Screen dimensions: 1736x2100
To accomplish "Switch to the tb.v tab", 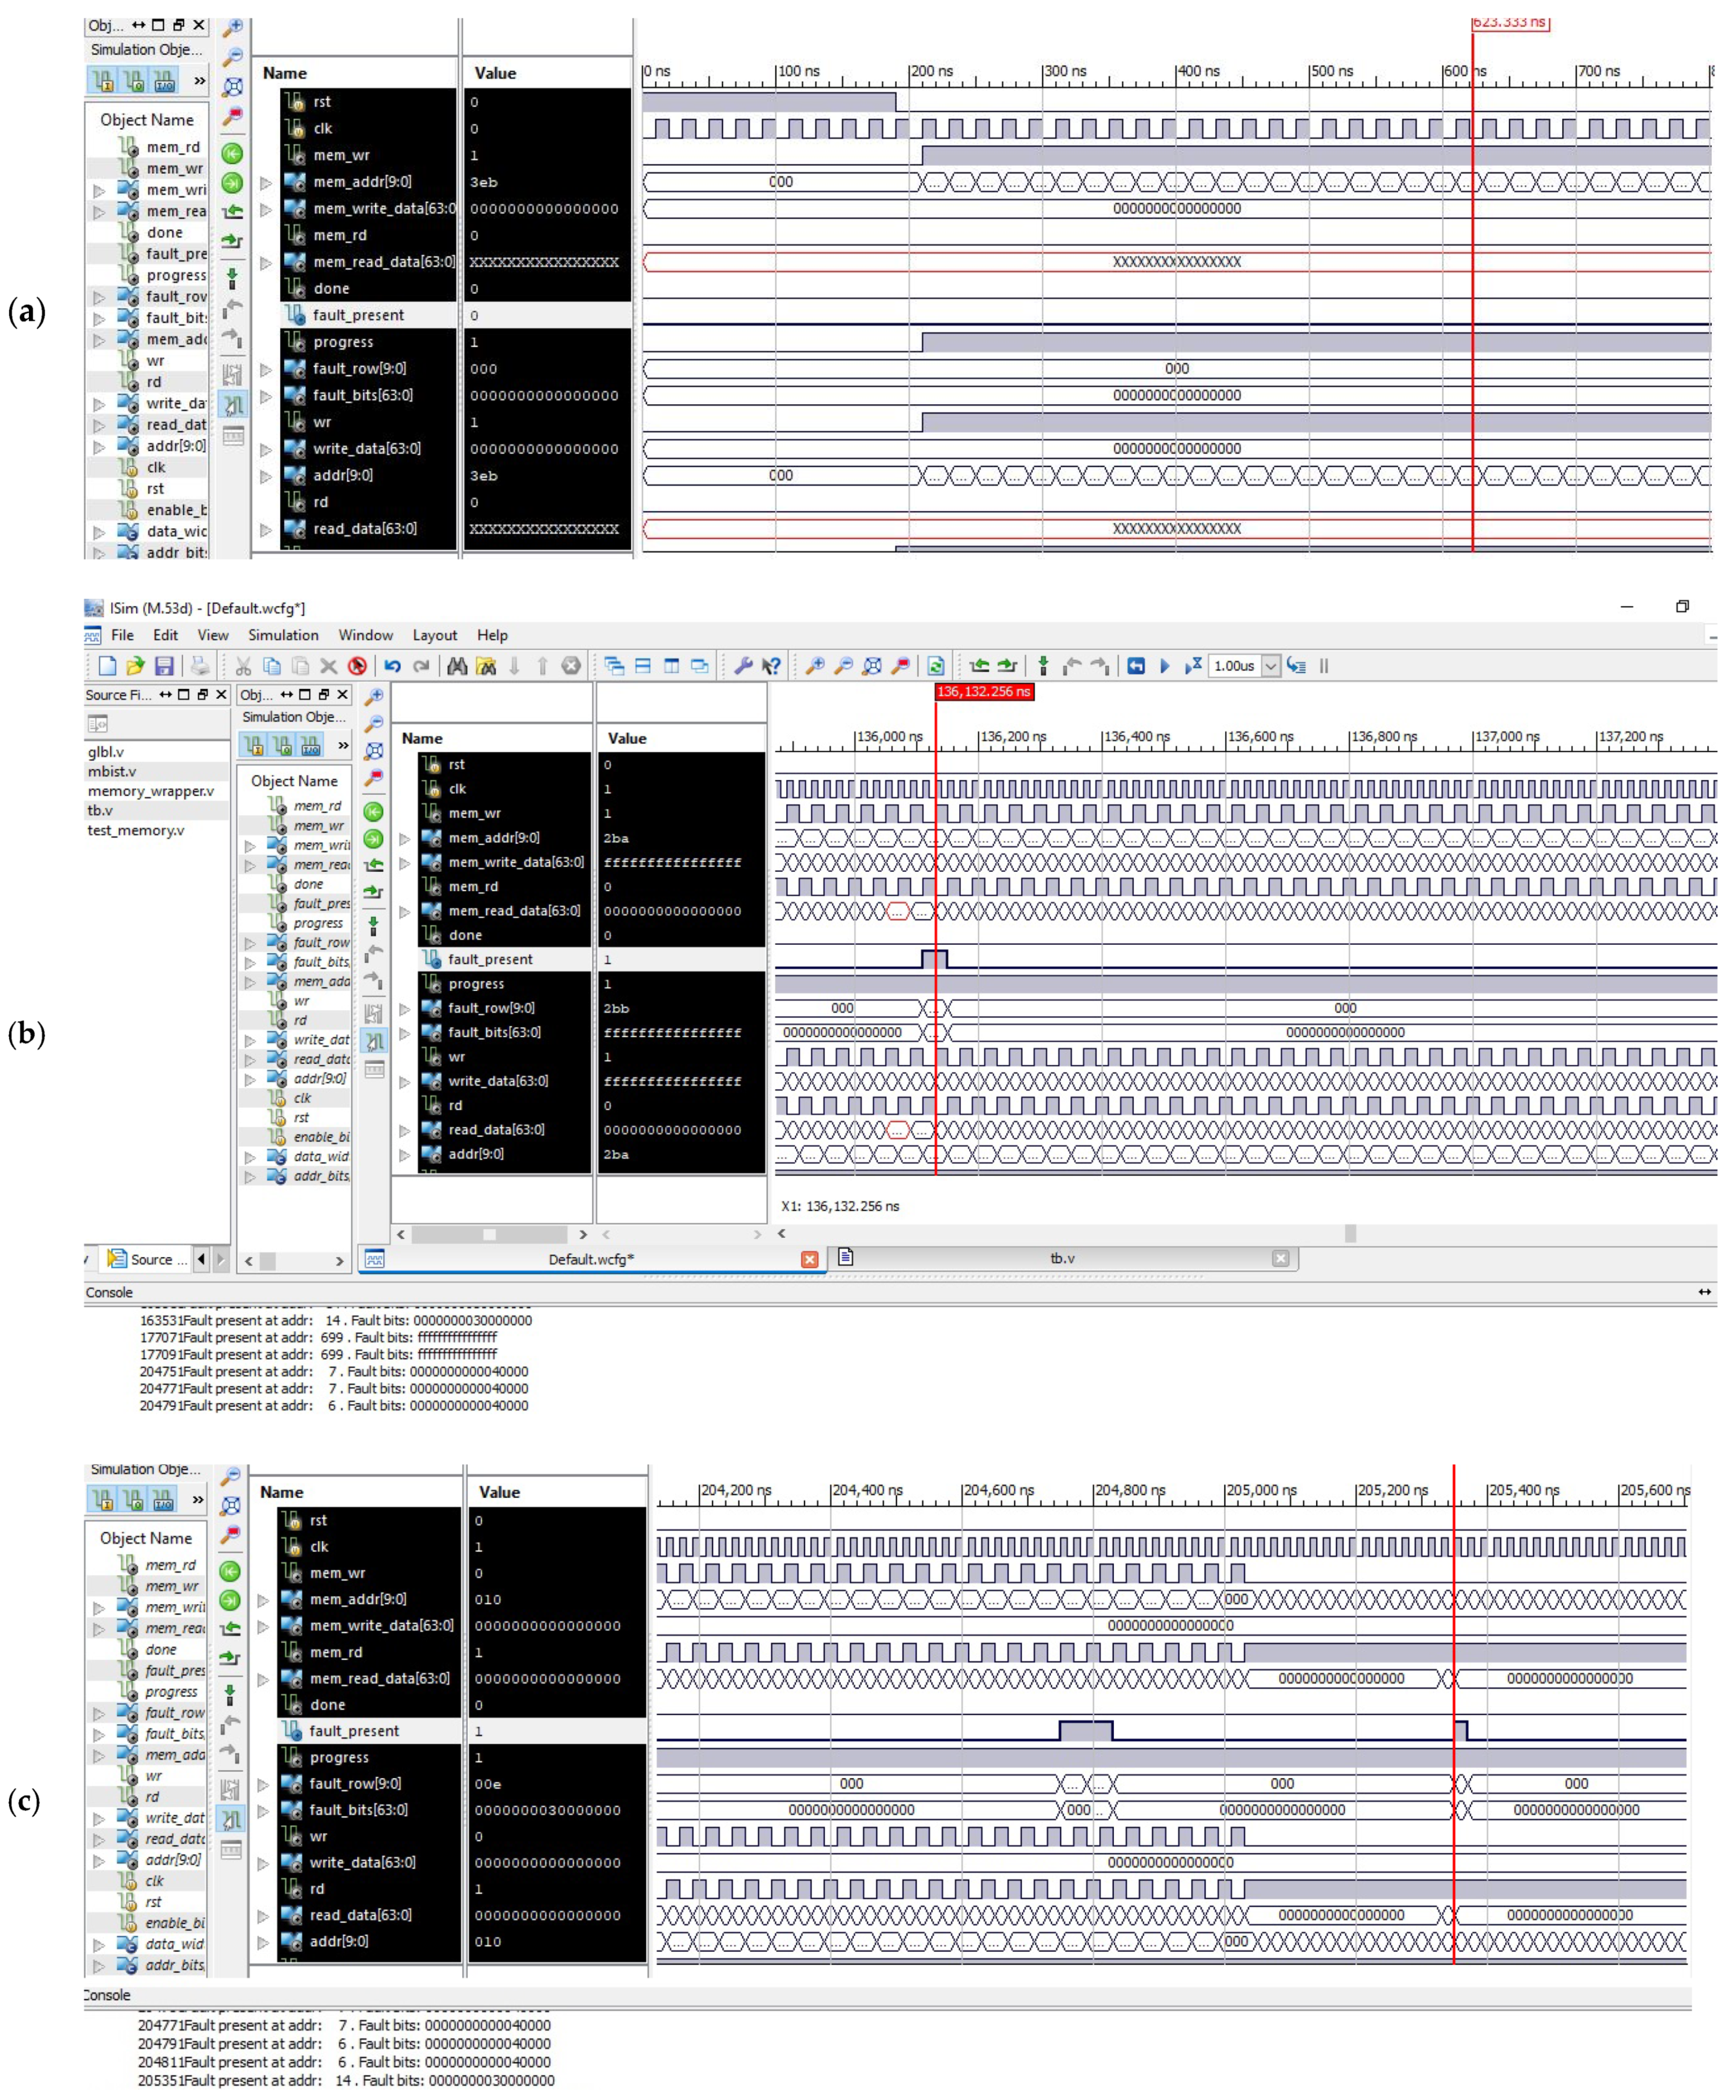I will [x=1062, y=1259].
